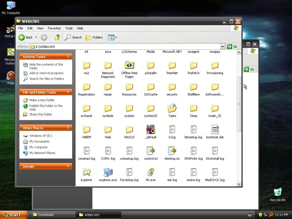The height and width of the screenshot is (219, 292).
Task: Click Go button in WINDOWS window
Action: pos(232,46)
